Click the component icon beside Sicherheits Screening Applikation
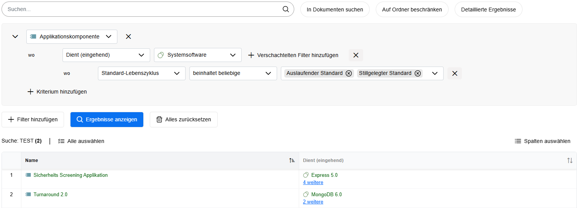Viewport: 577px width, 208px height. (28, 175)
